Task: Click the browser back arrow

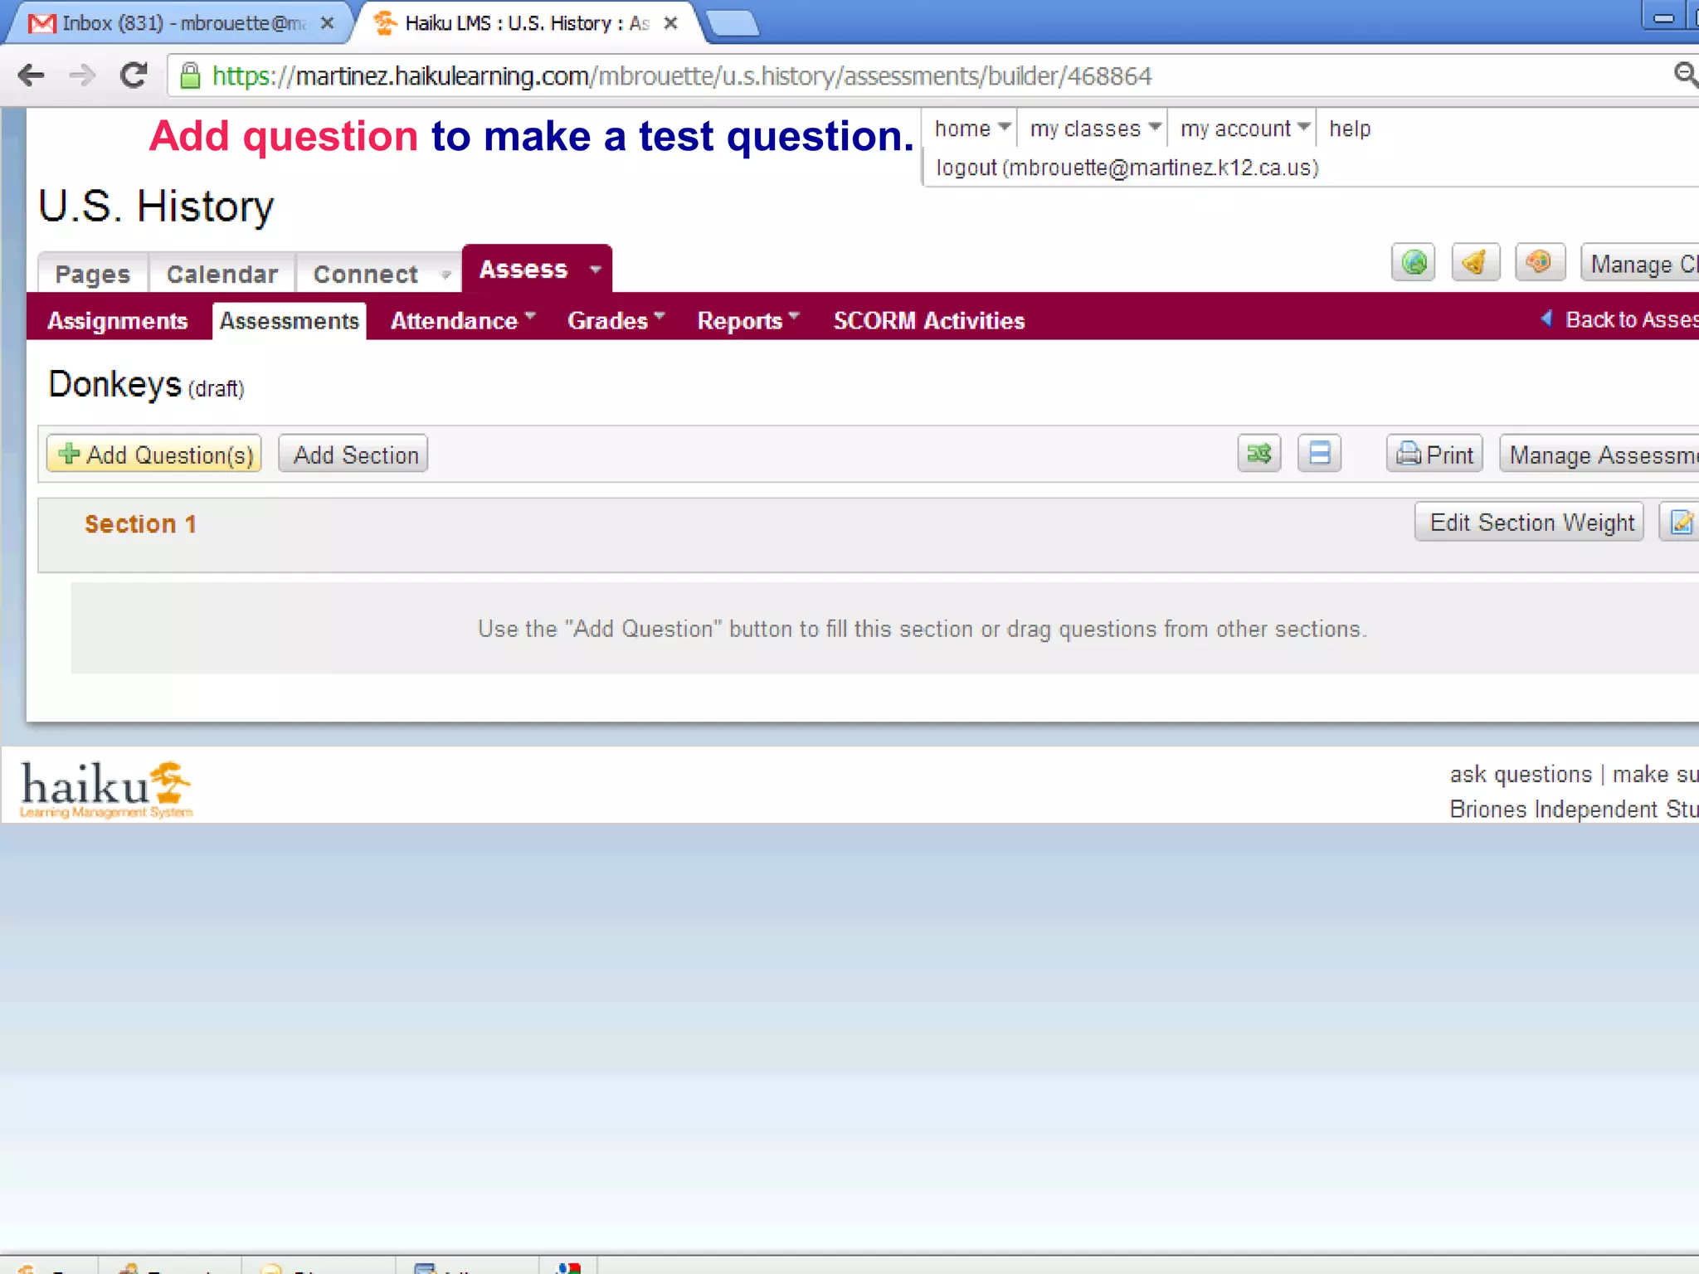Action: click(32, 75)
